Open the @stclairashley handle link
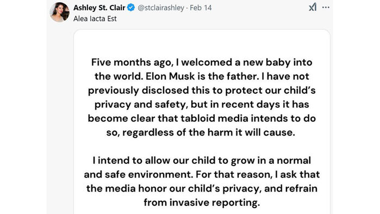Screen dimensions: 380x214 tap(161, 8)
